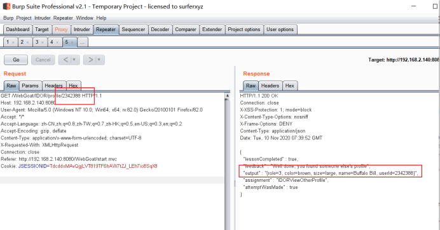Click the Cancel button
Viewport: 440px width, 230px height.
43,60
